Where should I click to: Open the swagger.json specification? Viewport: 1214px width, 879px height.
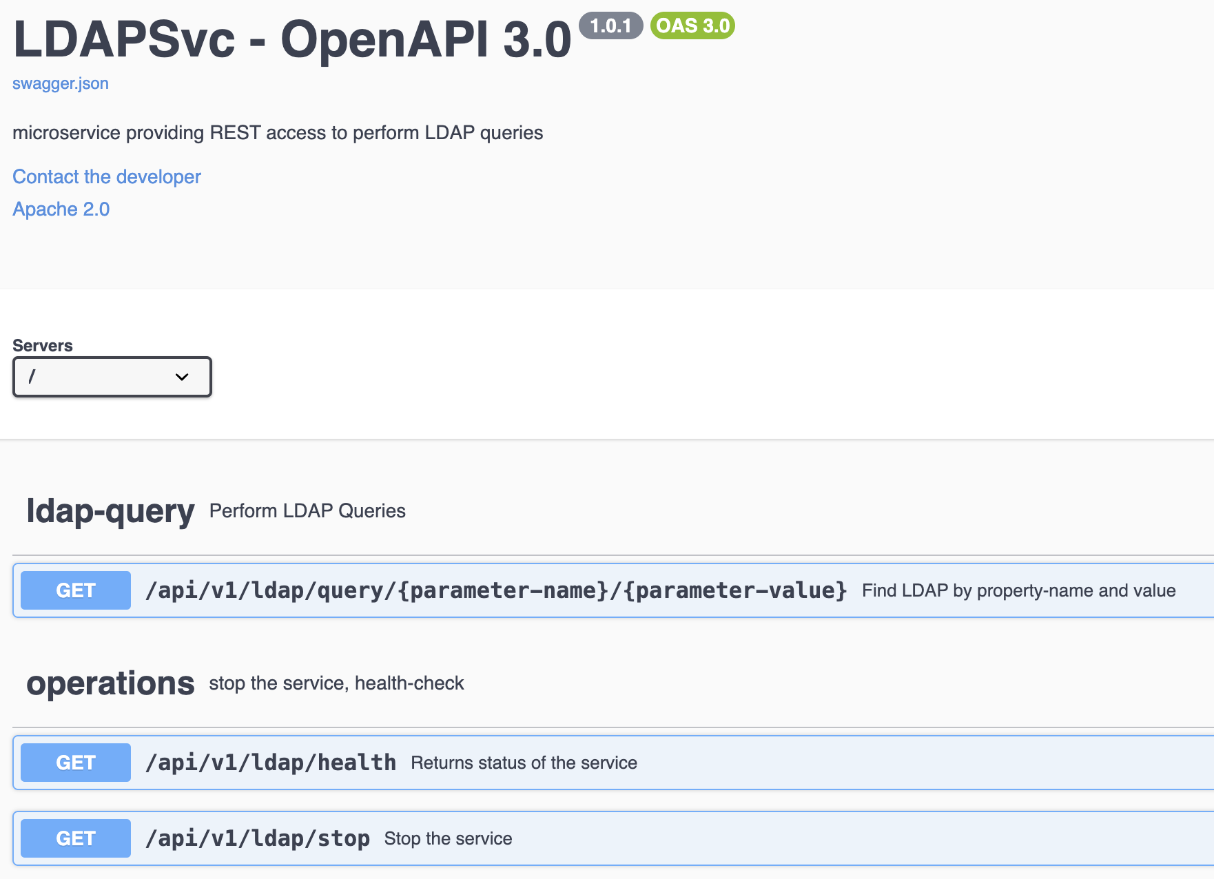pyautogui.click(x=61, y=83)
